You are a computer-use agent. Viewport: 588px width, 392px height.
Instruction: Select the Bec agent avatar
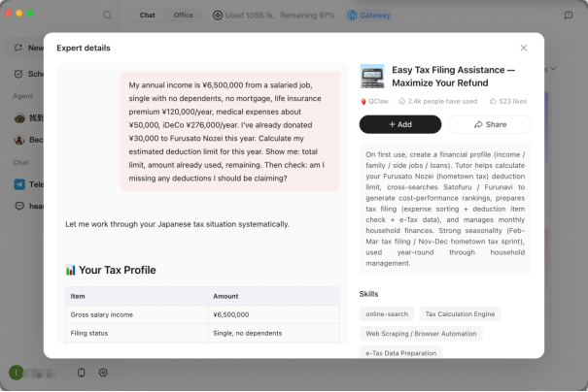[19, 140]
